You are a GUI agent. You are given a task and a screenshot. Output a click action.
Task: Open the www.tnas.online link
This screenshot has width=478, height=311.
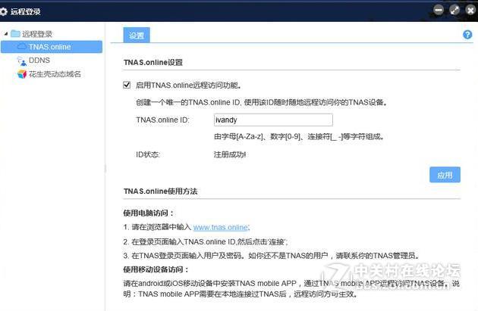coord(222,227)
